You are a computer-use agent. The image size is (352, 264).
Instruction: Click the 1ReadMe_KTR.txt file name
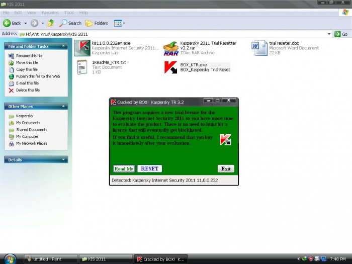point(109,62)
